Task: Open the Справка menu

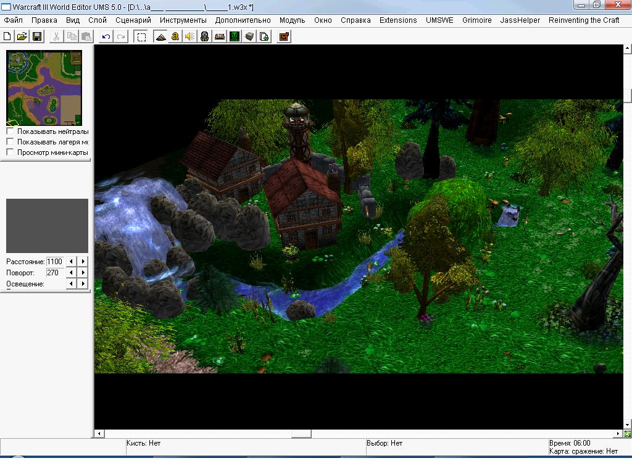Action: pos(355,20)
